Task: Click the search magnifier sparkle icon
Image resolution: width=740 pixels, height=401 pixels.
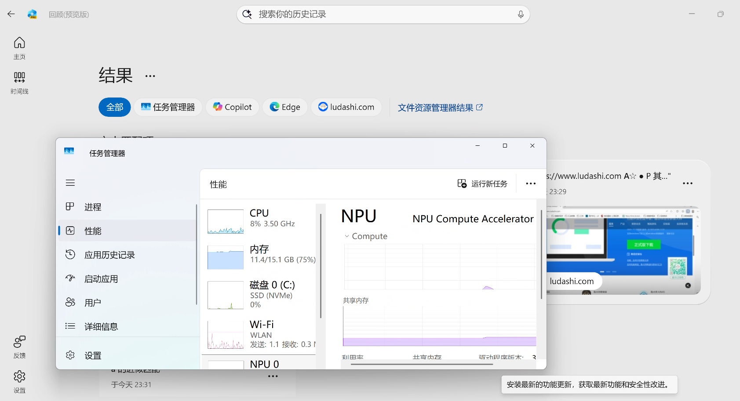Action: pos(248,14)
